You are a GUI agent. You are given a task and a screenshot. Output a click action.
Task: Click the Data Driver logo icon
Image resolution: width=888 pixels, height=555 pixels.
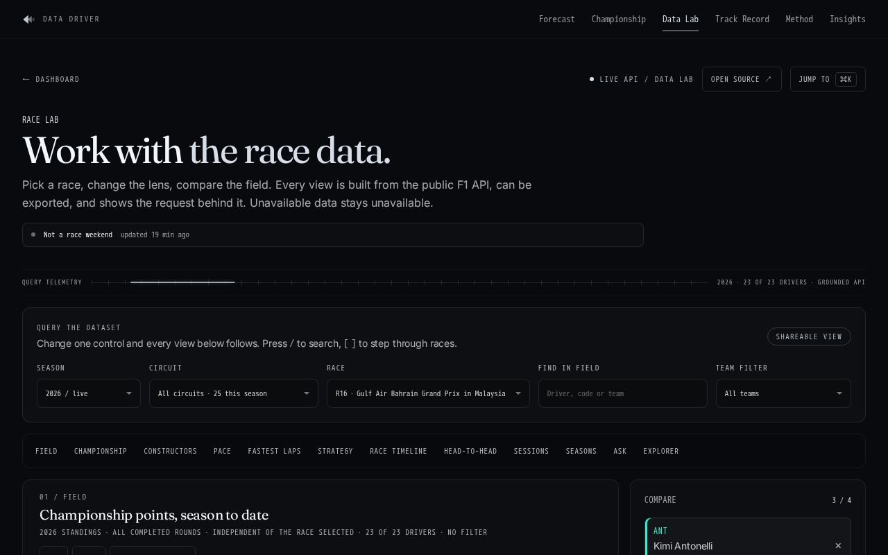pyautogui.click(x=28, y=19)
